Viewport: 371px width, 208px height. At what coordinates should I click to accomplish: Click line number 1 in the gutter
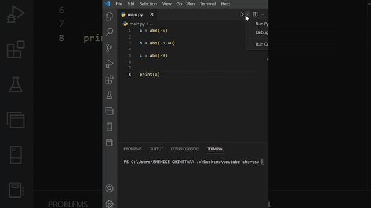tap(130, 31)
